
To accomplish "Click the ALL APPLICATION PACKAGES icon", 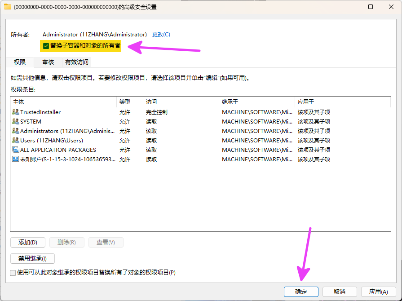I will point(16,150).
